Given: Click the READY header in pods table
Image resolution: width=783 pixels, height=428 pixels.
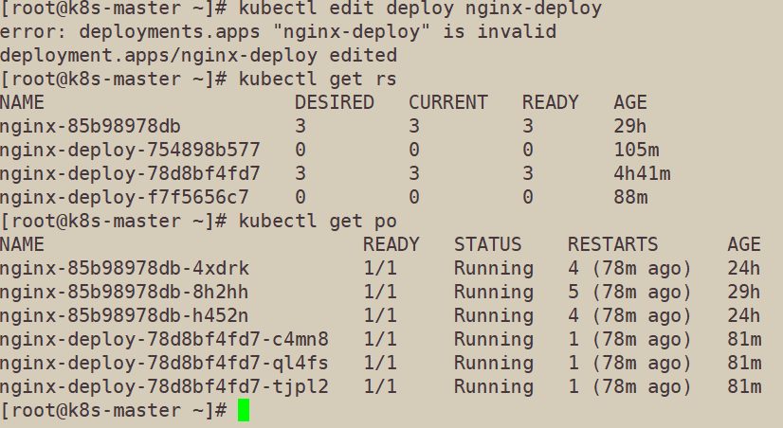Looking at the screenshot, I should tap(391, 245).
